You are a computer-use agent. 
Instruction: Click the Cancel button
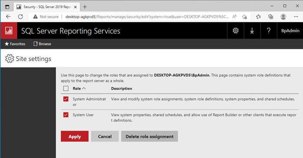[105, 136]
